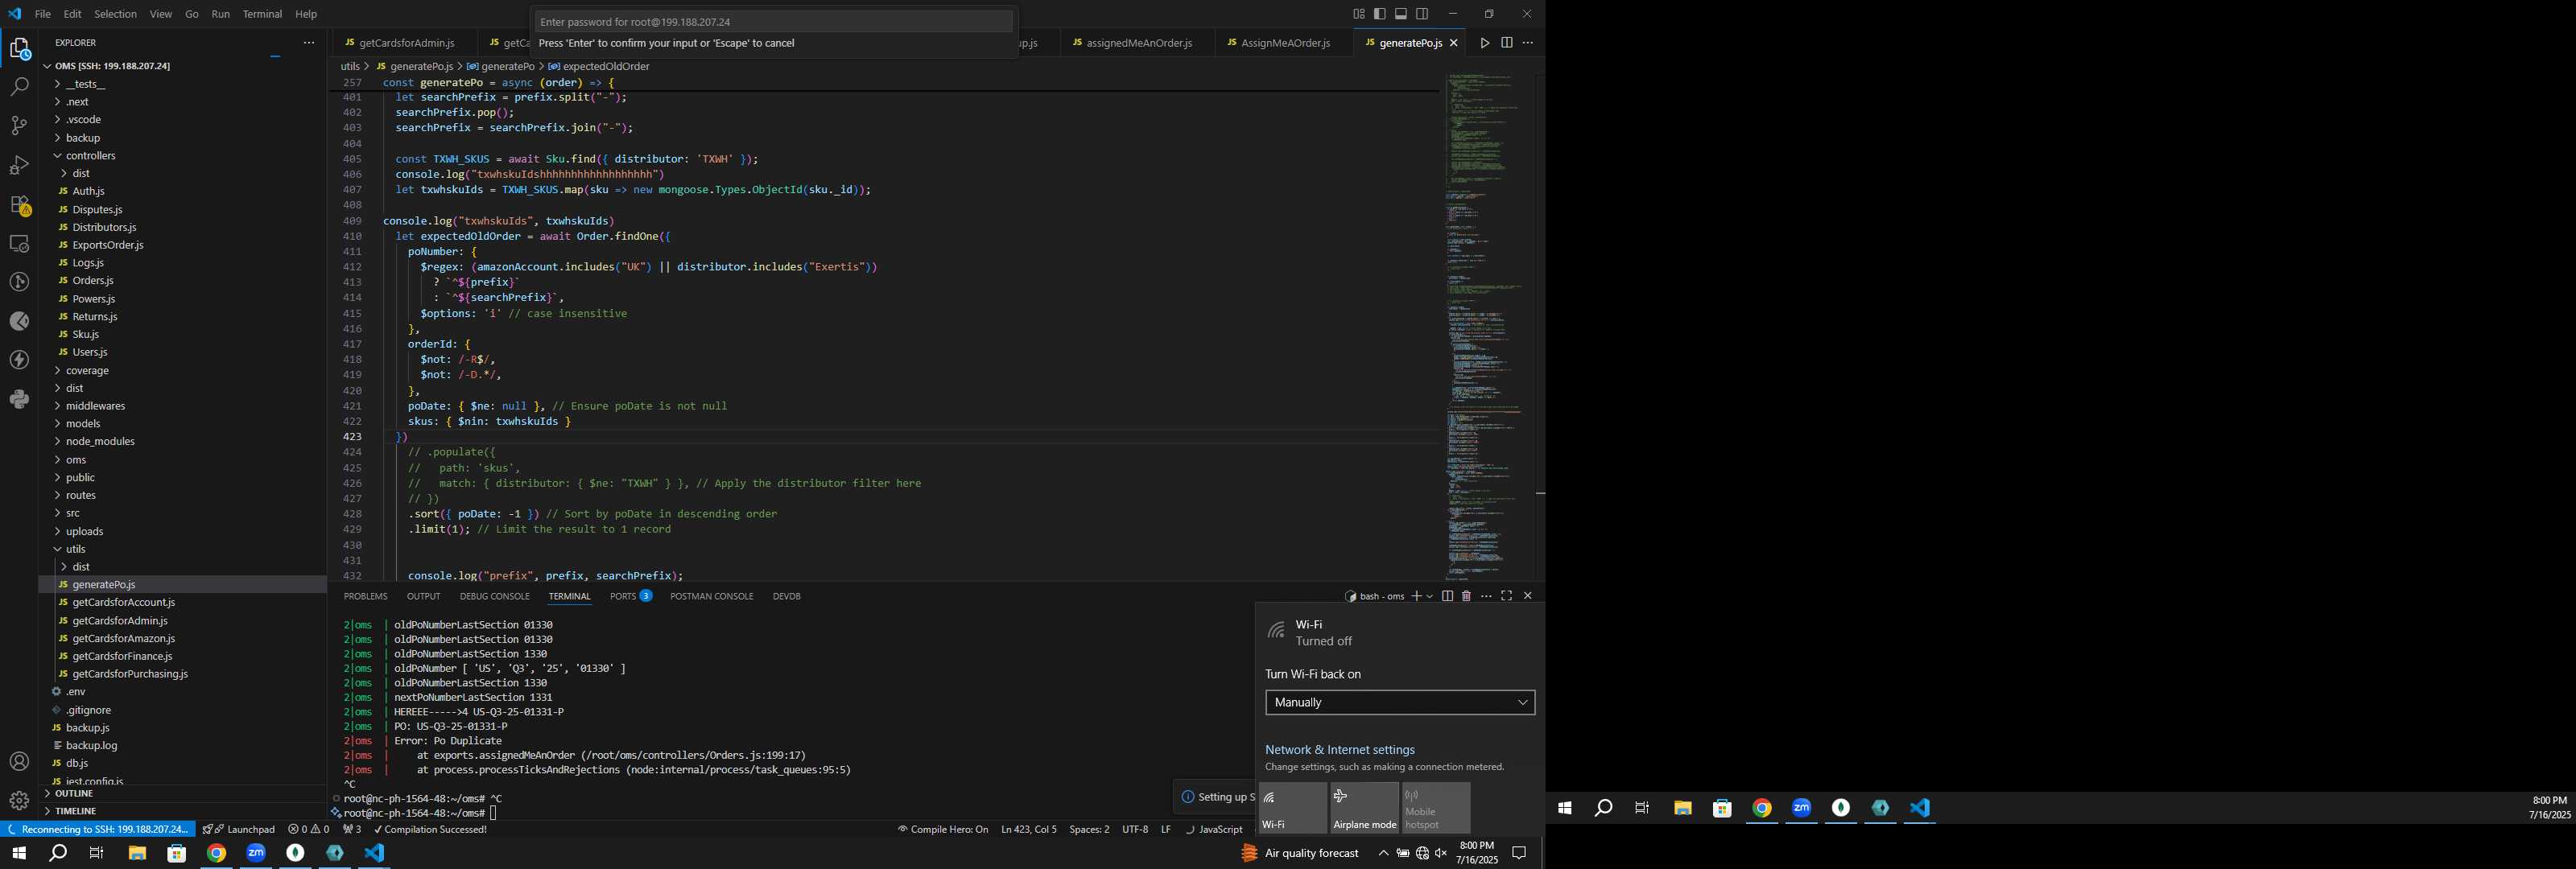Open the Search view in activity bar

pyautogui.click(x=19, y=87)
